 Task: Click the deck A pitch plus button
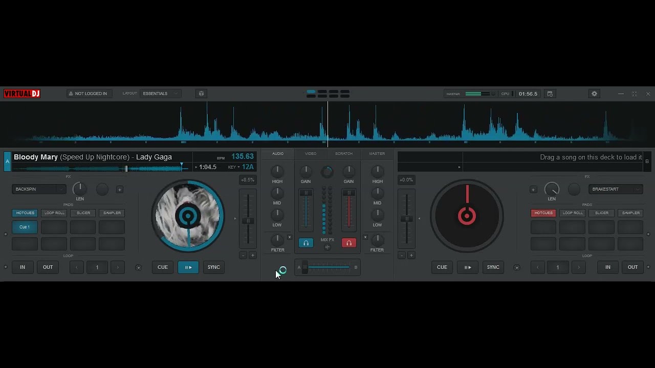[x=252, y=255]
